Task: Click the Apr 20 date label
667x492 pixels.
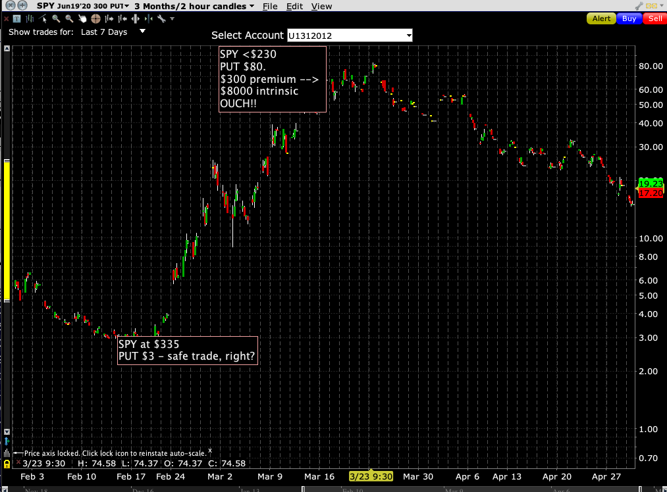Action: pyautogui.click(x=556, y=477)
